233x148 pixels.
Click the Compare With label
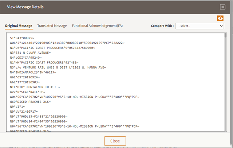coord(162,26)
